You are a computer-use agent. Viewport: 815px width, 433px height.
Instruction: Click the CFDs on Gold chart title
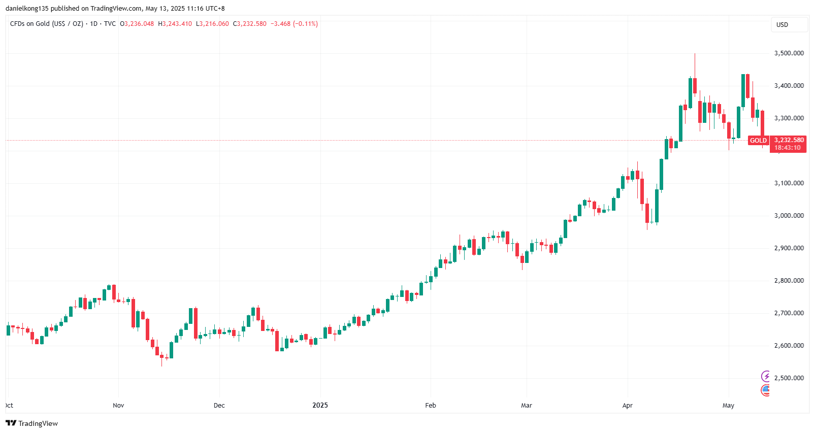46,24
